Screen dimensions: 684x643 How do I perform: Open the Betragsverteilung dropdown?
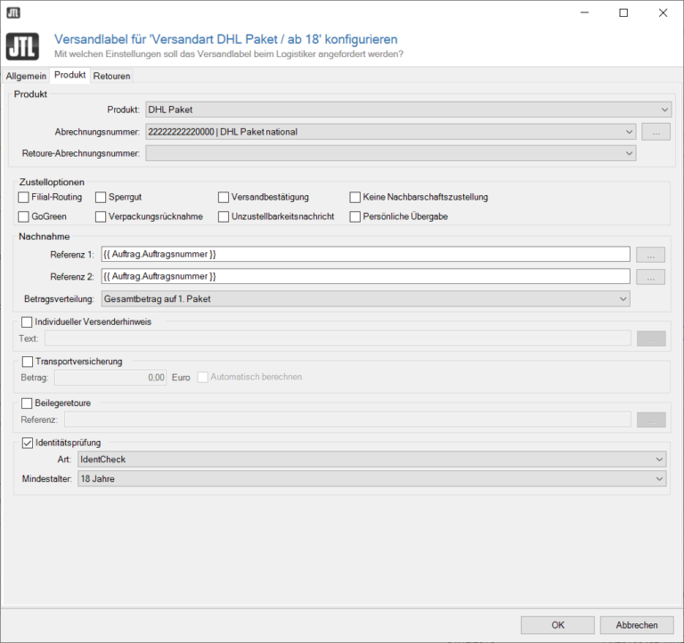pyautogui.click(x=365, y=299)
